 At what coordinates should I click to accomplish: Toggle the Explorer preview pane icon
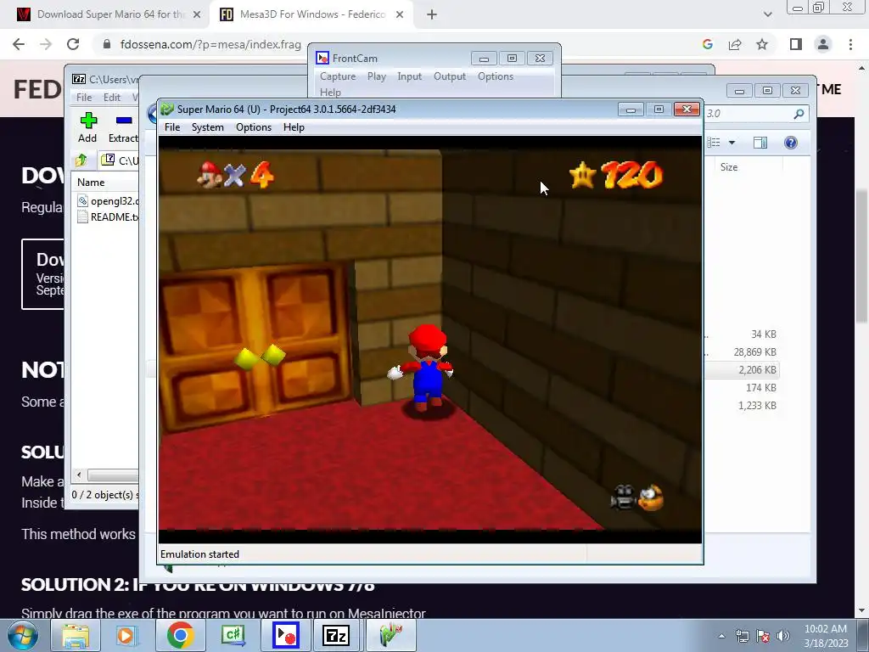(x=760, y=143)
